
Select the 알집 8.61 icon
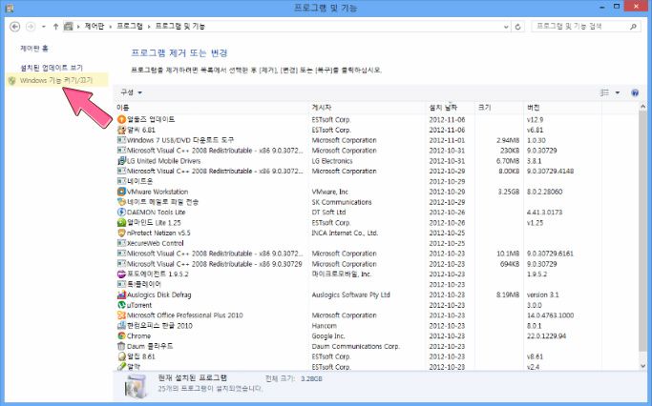pyautogui.click(x=121, y=356)
